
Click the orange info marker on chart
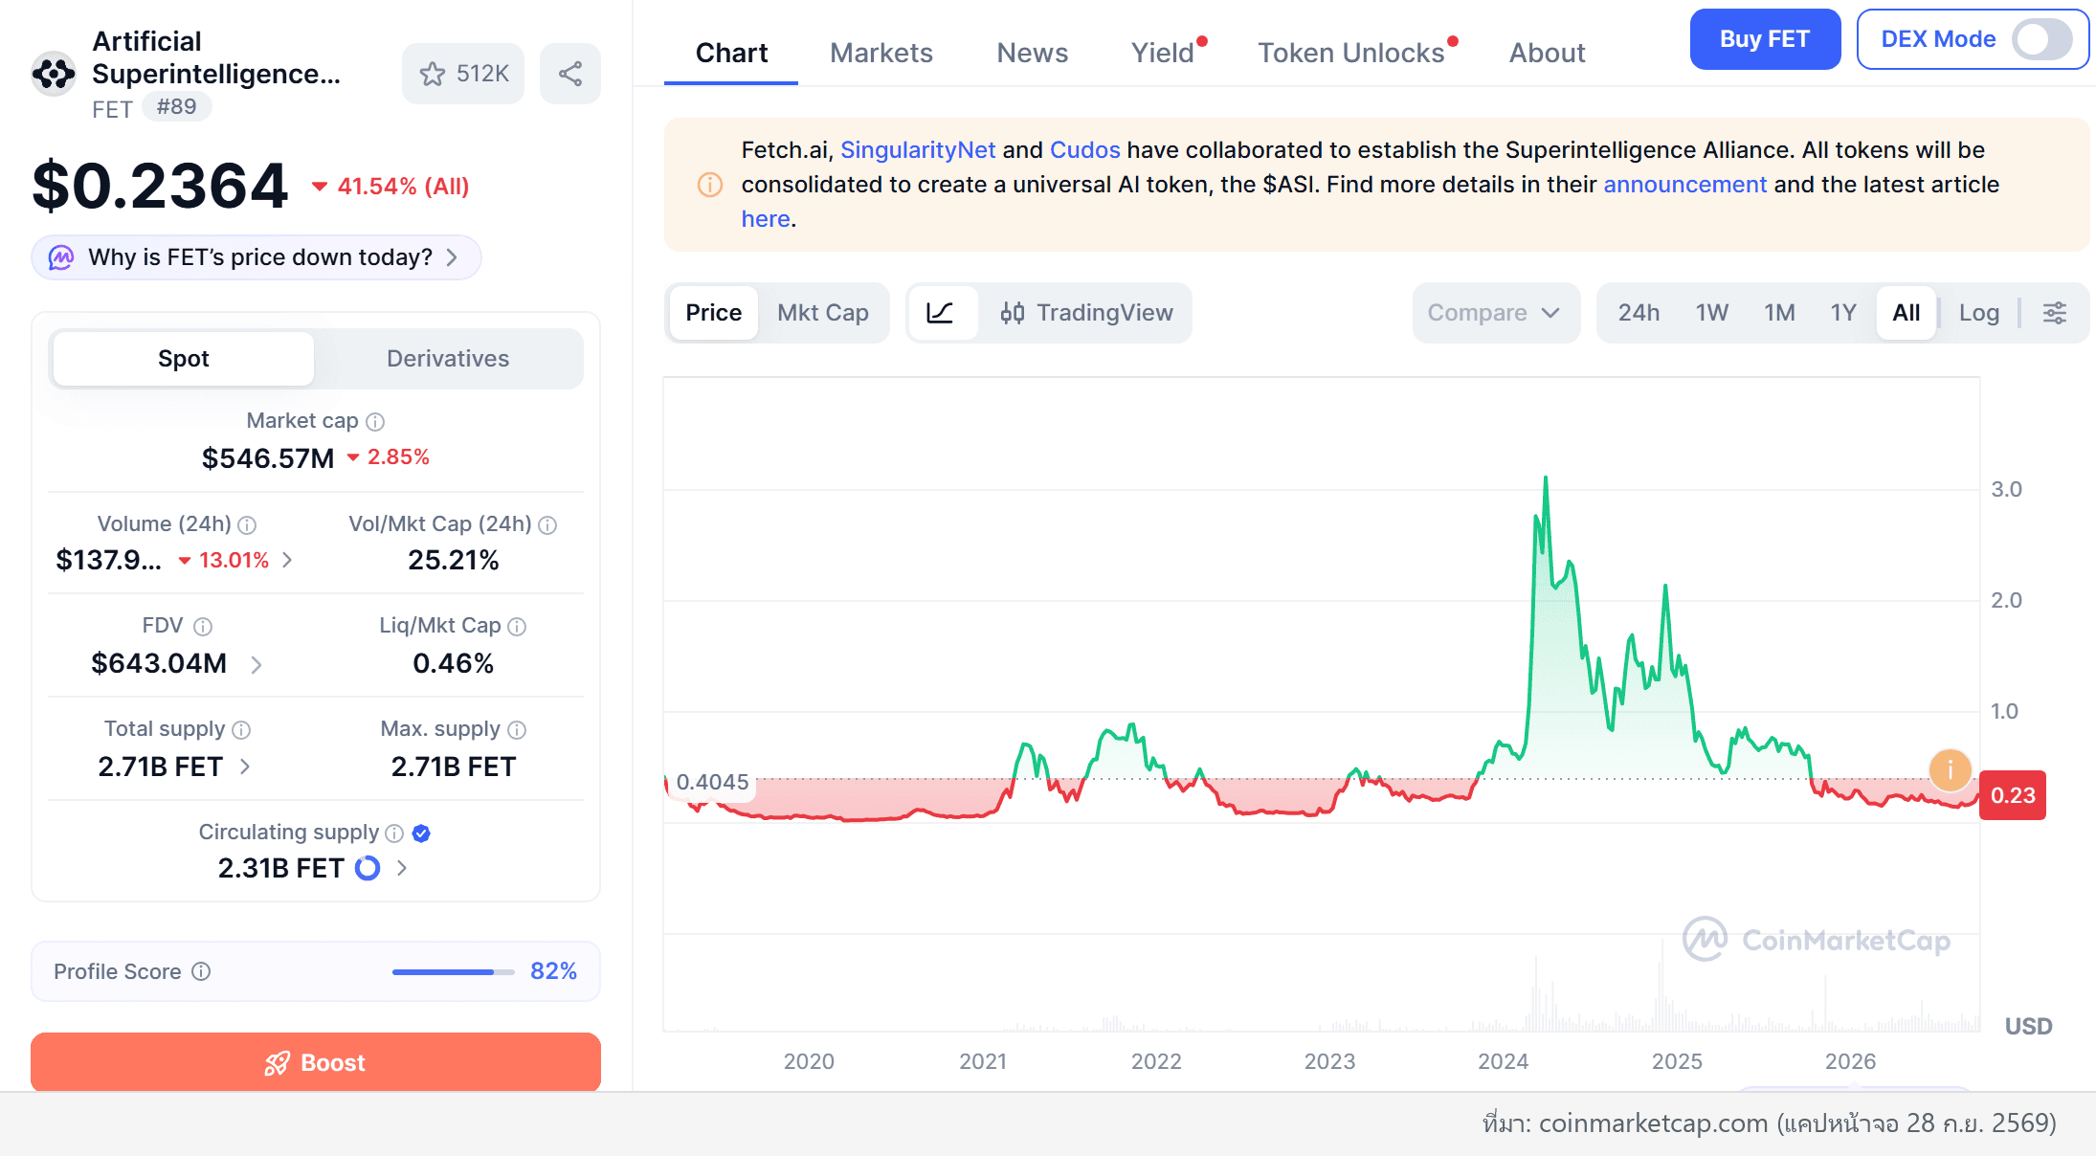point(1950,769)
